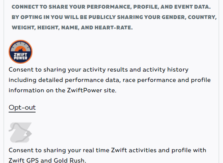Click the ZwiftPower circular logo
Screen dimensions: 223x163
(x=20, y=52)
